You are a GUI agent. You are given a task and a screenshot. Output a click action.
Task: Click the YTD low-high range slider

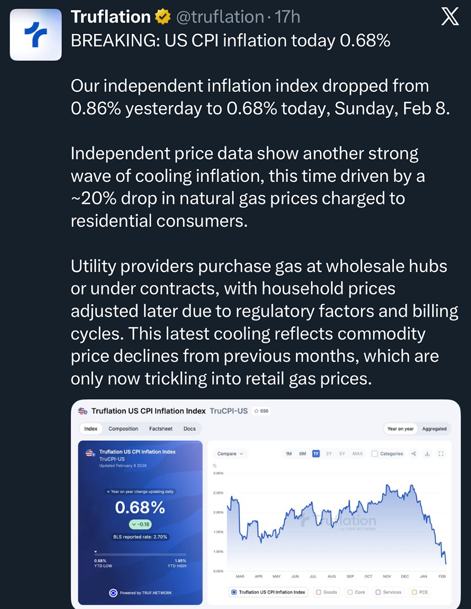(140, 554)
